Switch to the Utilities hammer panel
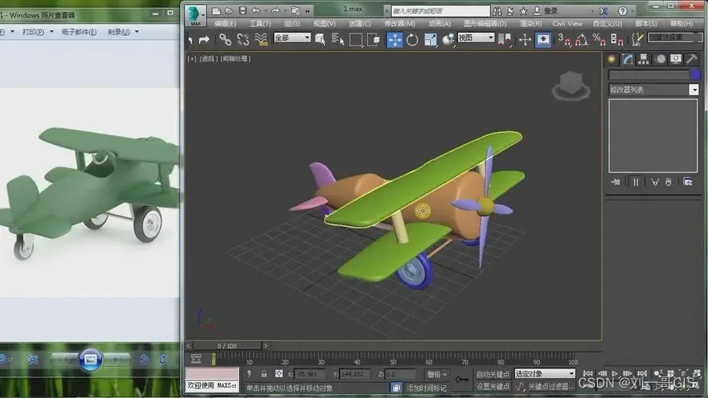This screenshot has height=398, width=708. click(691, 59)
